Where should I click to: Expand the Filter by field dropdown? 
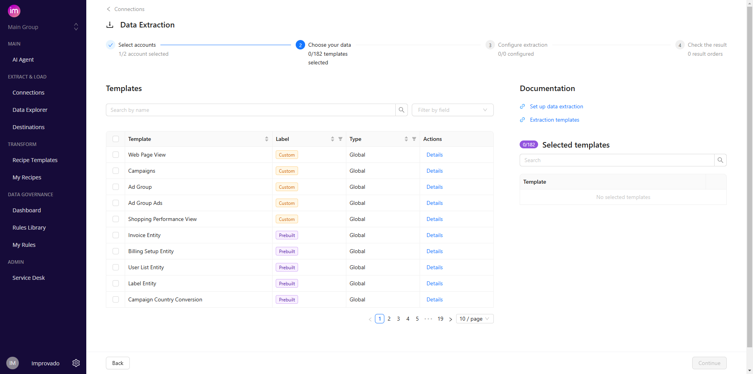[452, 110]
